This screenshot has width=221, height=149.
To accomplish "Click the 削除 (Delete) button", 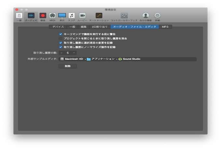I will (x=68, y=66).
